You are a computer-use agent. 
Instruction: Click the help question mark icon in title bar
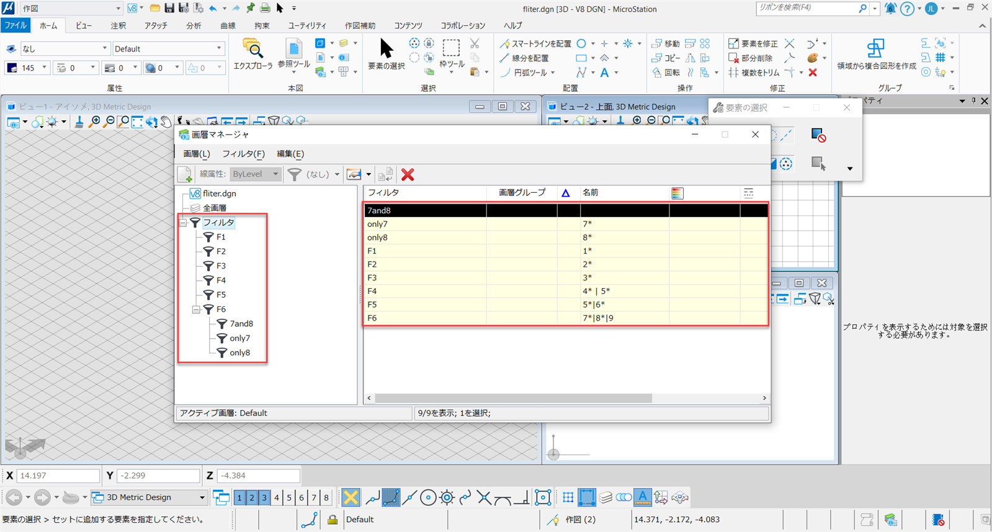coord(907,9)
